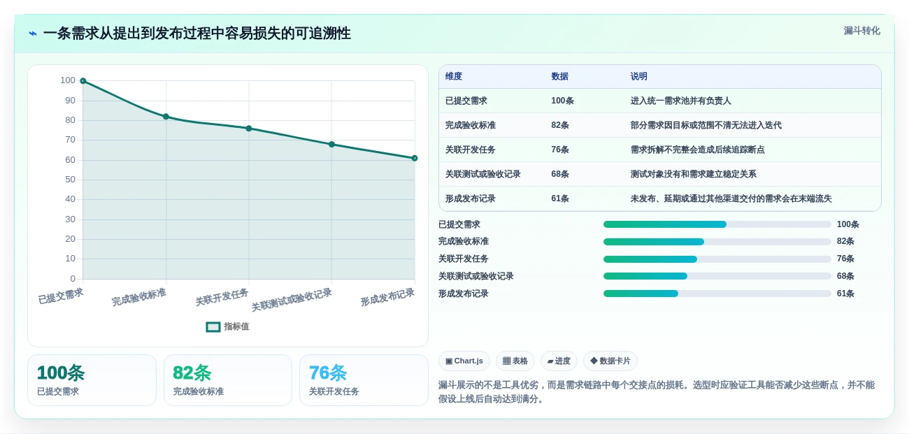Viewport: 909px width, 434px height.
Task: Toggle the 指标值 legend box in chart
Action: (x=213, y=326)
